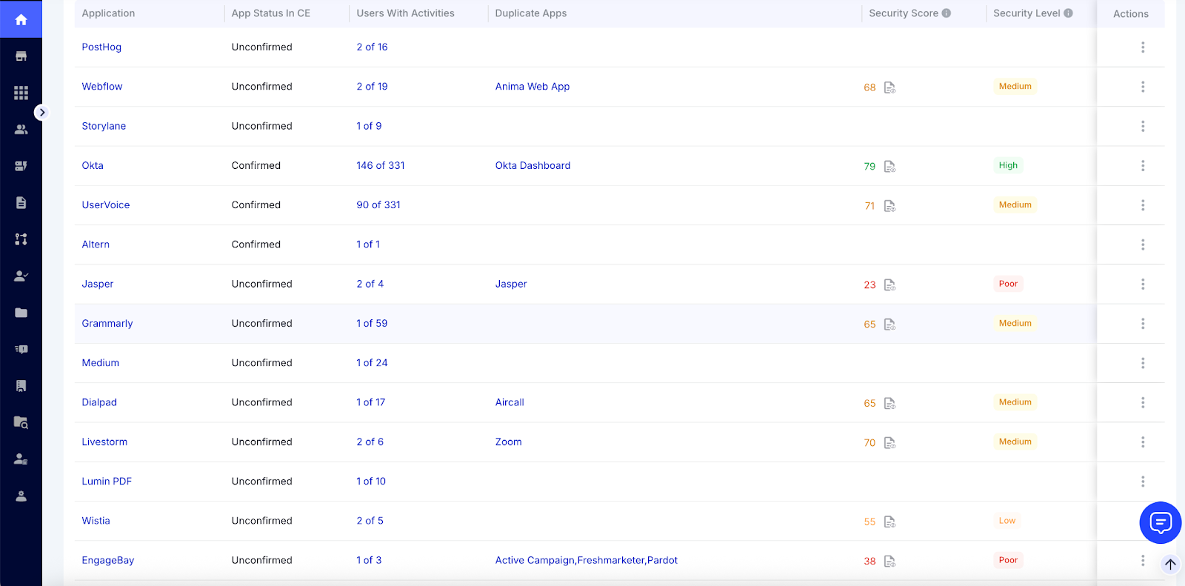Screen dimensions: 1185x586
Task: Open actions menu for Altern row
Action: (1143, 244)
